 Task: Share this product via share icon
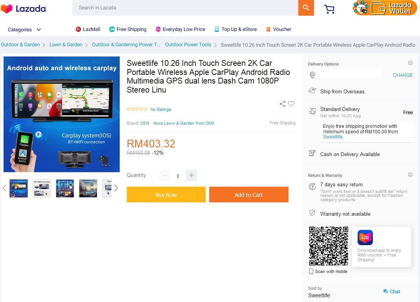[282, 104]
